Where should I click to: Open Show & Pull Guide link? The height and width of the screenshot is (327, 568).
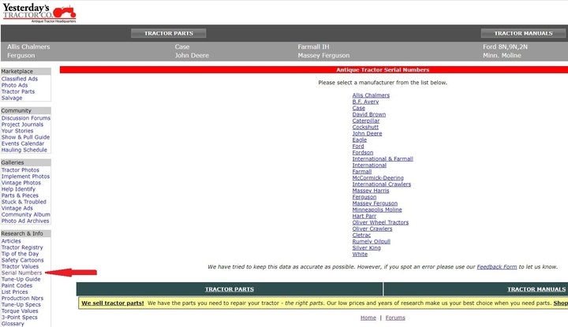[26, 137]
